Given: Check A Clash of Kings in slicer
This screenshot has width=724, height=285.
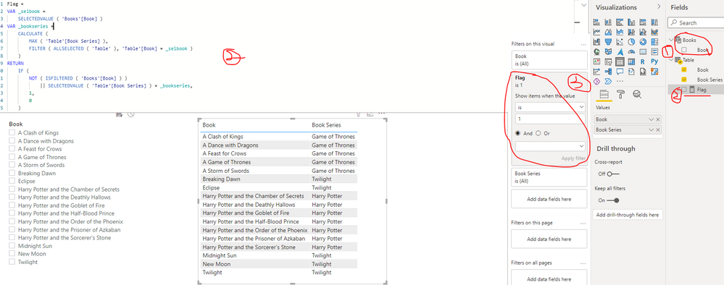Looking at the screenshot, I should (12, 133).
